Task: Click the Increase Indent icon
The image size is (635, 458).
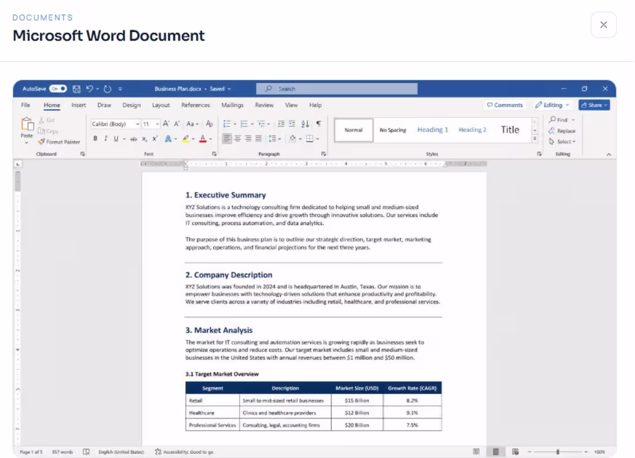Action: point(292,124)
